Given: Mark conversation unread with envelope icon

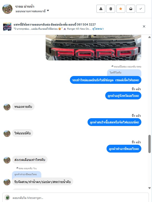Looking at the screenshot, I should point(131,9).
